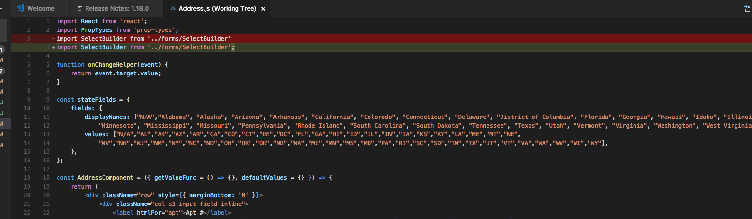Click the div className="row" line
This screenshot has height=219, width=752.
[174, 195]
